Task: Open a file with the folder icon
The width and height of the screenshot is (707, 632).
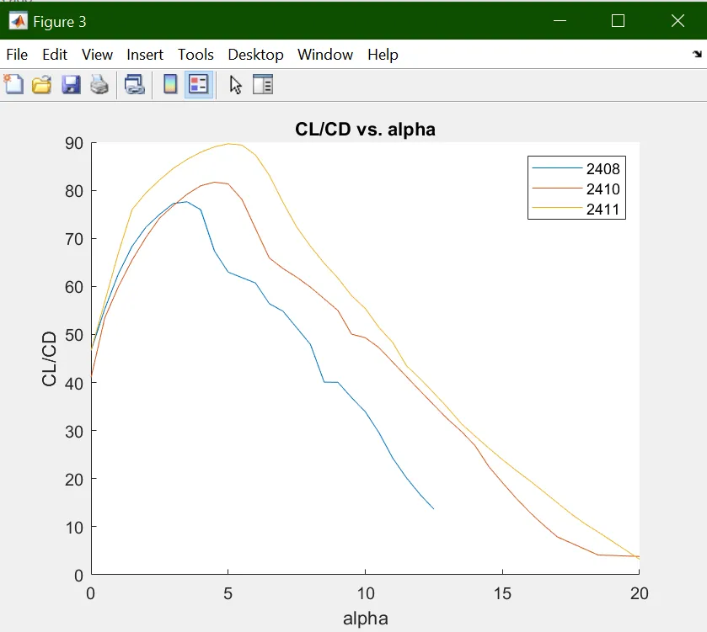Action: click(41, 84)
